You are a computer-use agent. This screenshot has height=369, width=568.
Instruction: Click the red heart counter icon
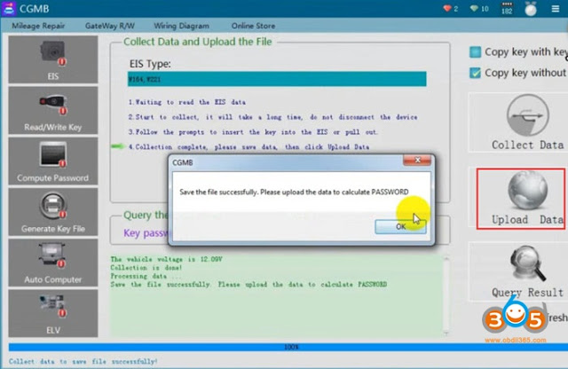coord(447,8)
